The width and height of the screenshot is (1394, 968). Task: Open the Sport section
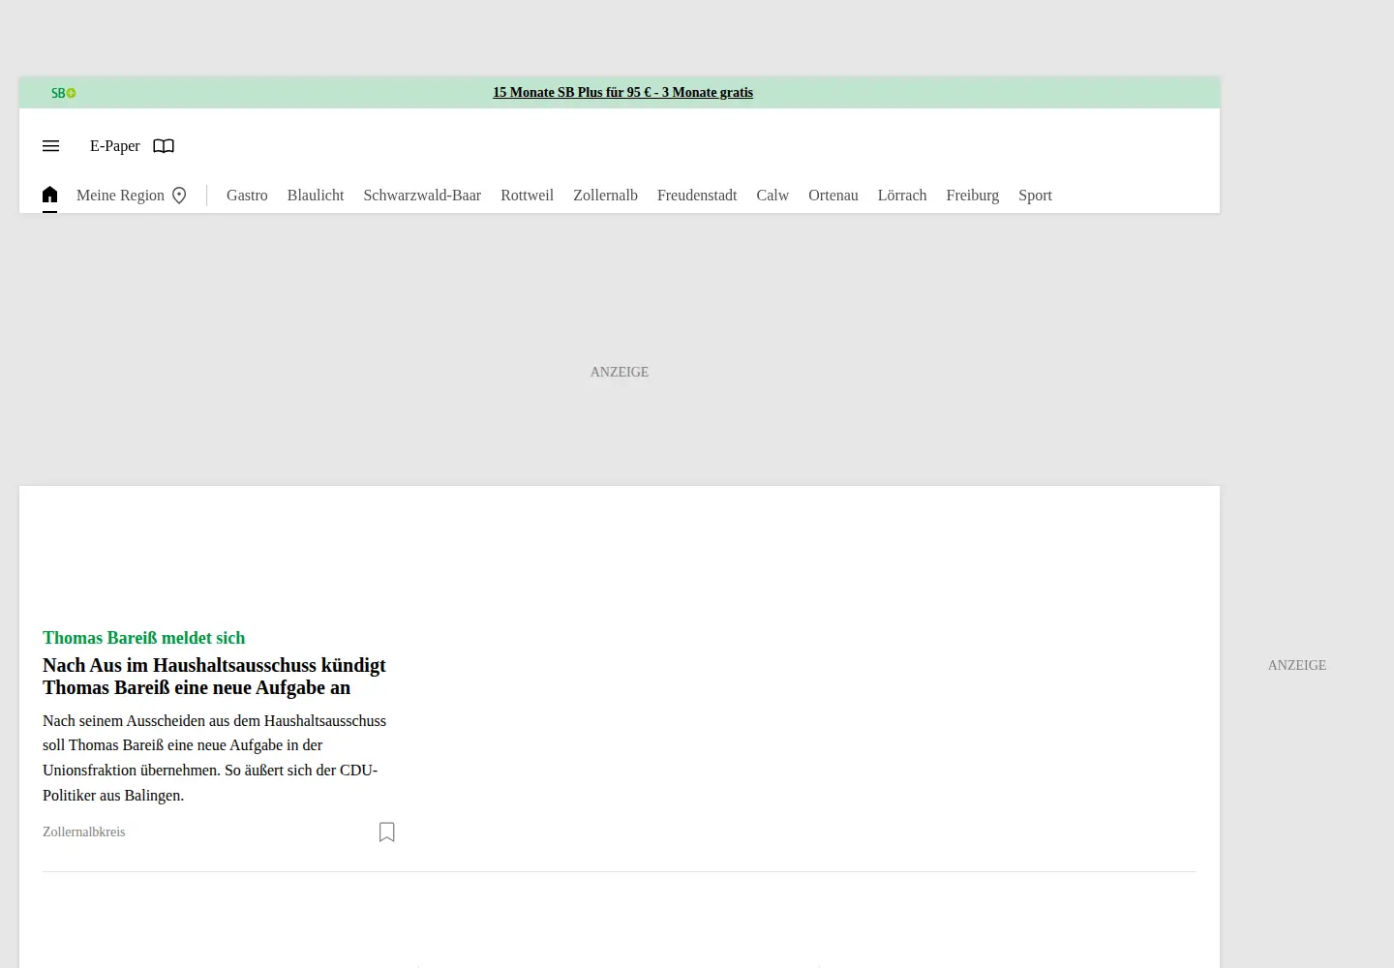click(1035, 196)
